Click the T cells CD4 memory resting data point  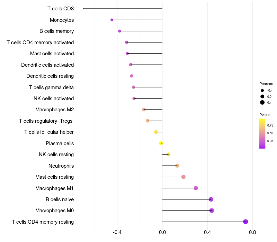coord(245,222)
